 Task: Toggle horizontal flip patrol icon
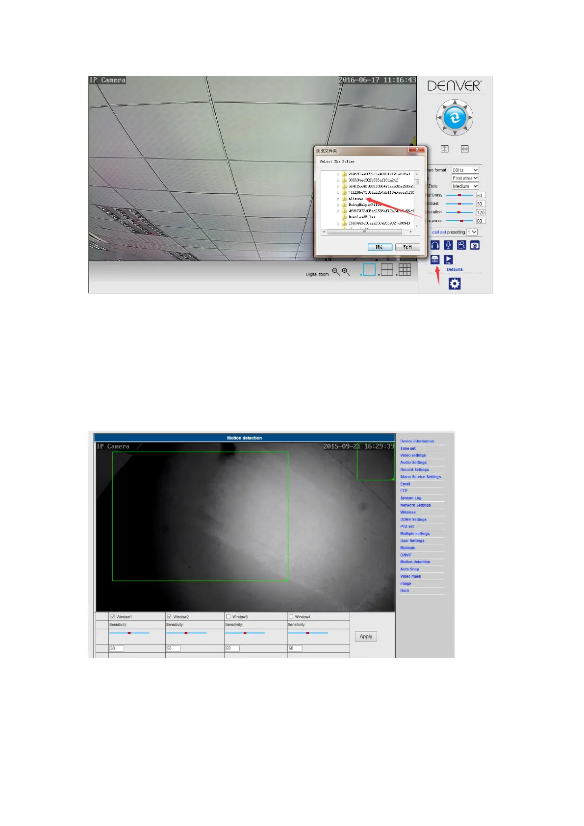coord(465,149)
